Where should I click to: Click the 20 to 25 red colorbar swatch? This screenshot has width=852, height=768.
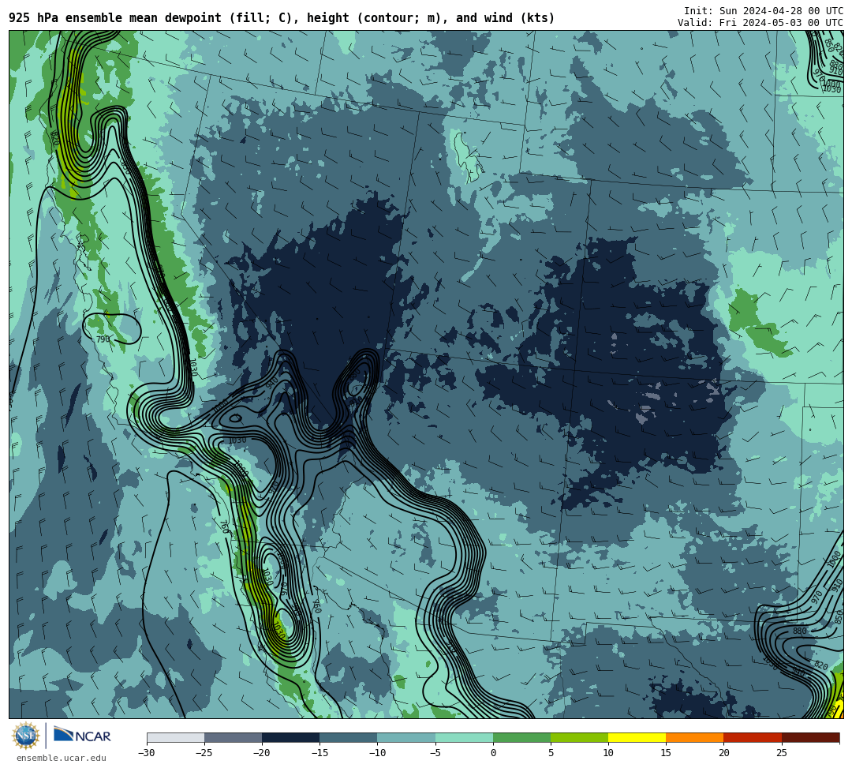pos(753,737)
